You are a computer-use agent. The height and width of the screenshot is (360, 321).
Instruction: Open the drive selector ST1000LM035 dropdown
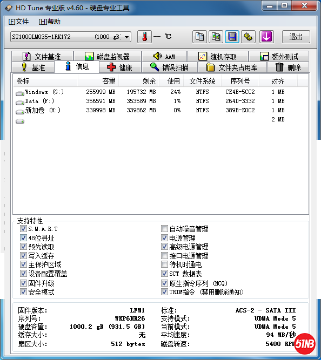(x=71, y=37)
